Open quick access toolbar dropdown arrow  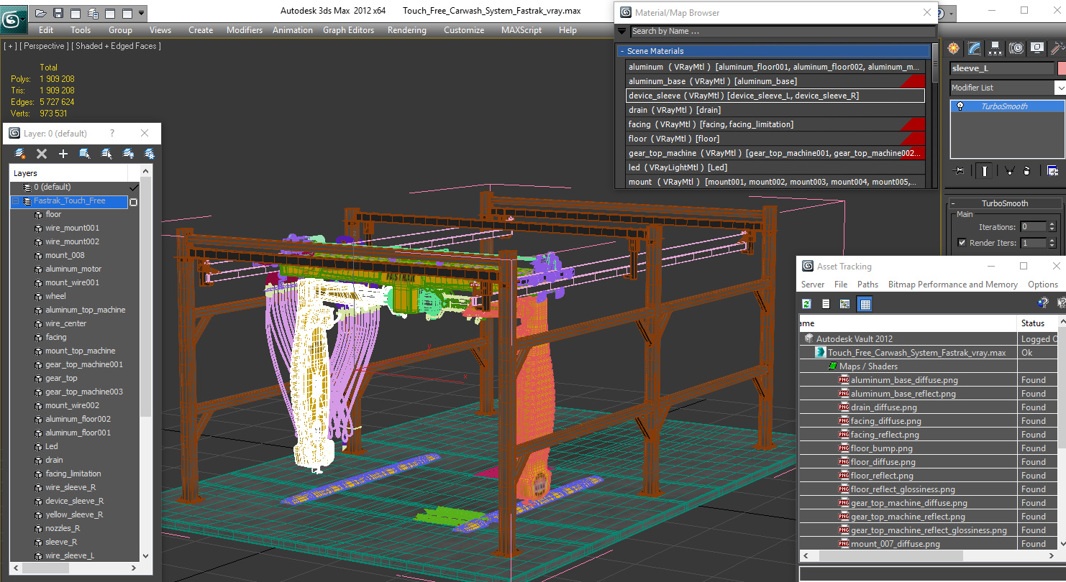141,13
